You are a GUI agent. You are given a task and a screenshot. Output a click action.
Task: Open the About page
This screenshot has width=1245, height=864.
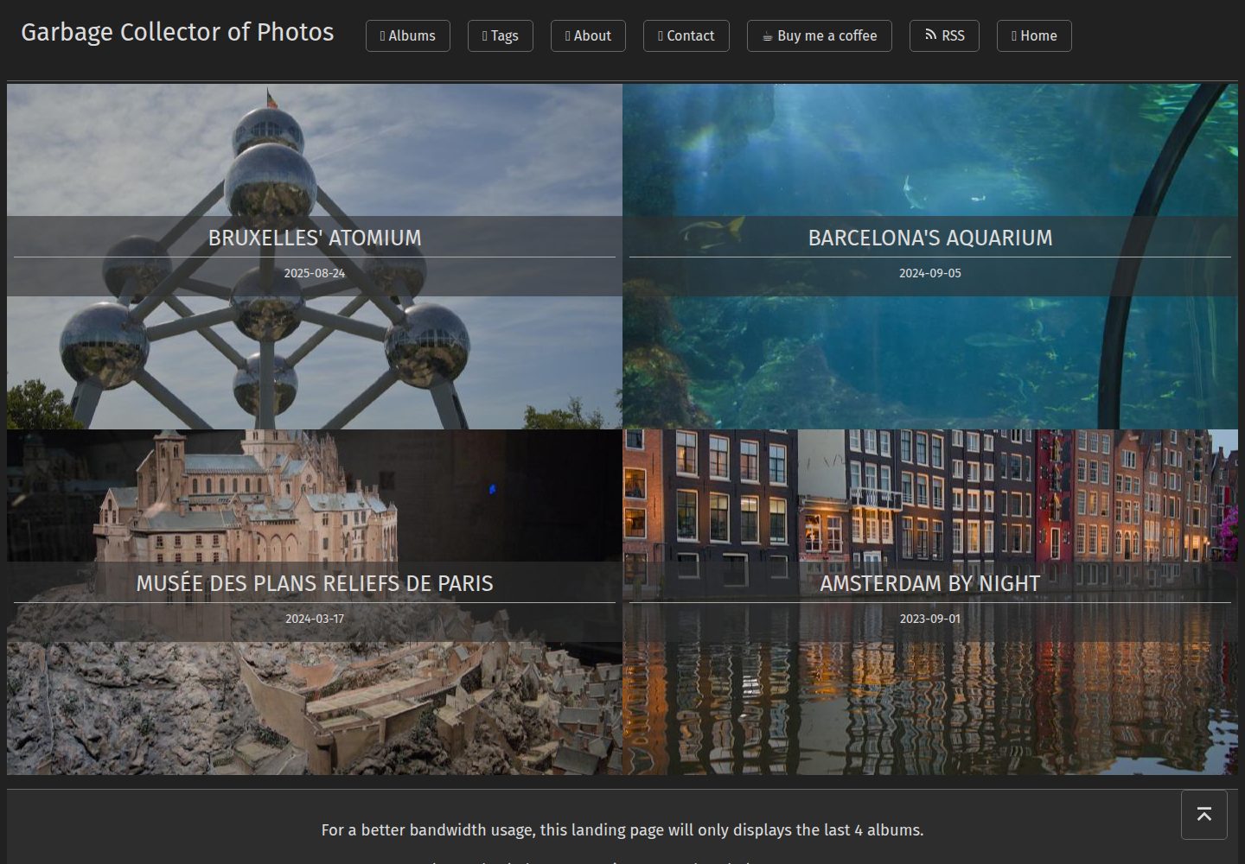(x=588, y=36)
